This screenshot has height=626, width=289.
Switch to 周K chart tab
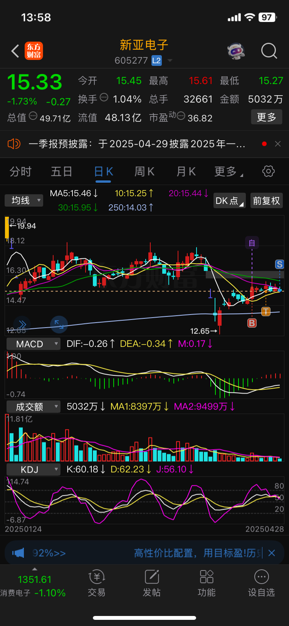point(144,172)
